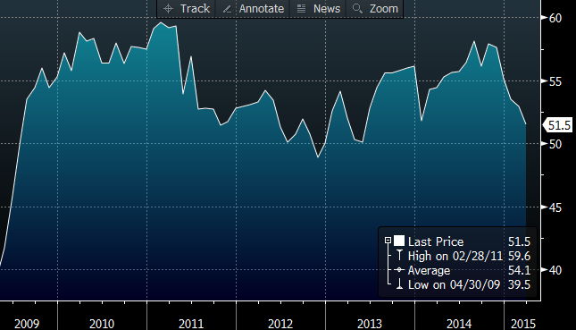
Task: Click the 51.5 last price legend value
Action: point(519,241)
